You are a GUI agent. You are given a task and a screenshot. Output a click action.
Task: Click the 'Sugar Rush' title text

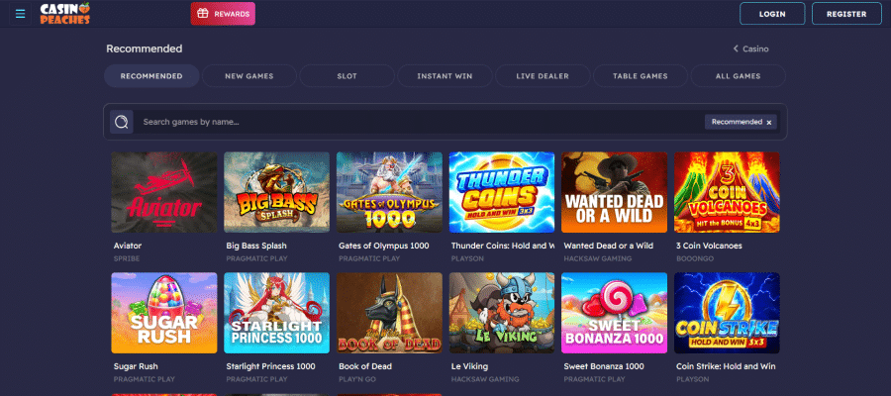coord(136,366)
